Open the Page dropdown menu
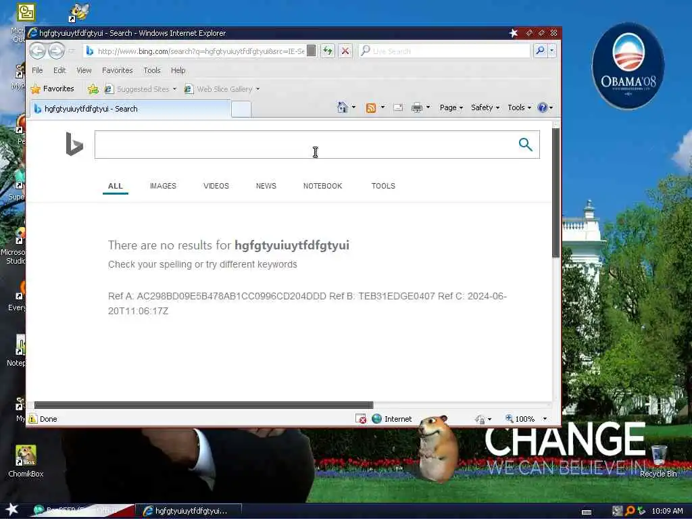This screenshot has width=692, height=519. pyautogui.click(x=451, y=107)
